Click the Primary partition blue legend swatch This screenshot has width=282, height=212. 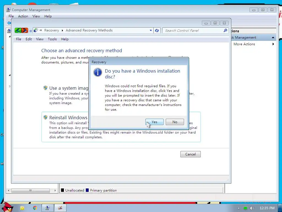coord(87,190)
